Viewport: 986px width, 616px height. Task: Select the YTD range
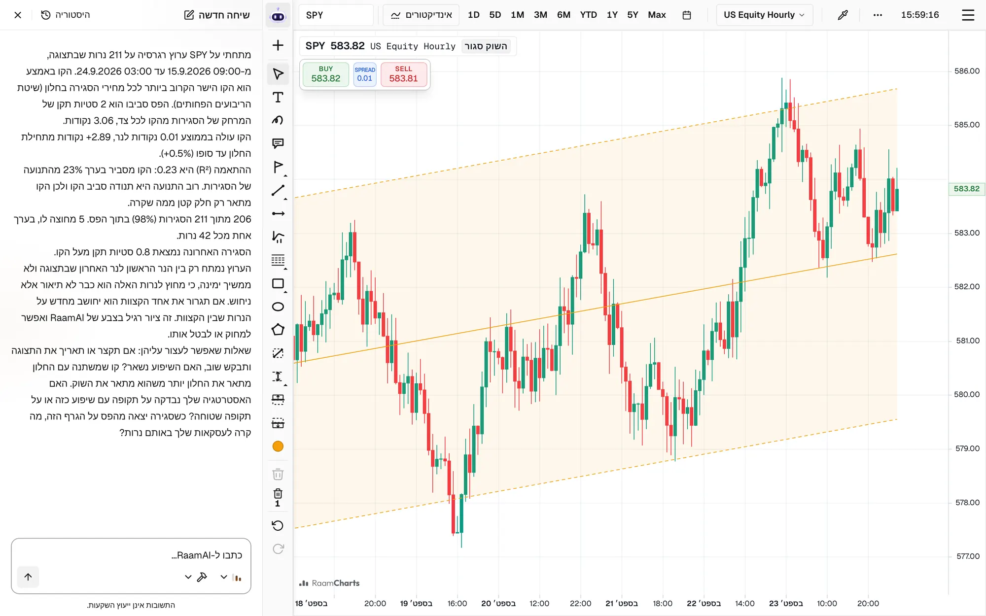pyautogui.click(x=588, y=15)
